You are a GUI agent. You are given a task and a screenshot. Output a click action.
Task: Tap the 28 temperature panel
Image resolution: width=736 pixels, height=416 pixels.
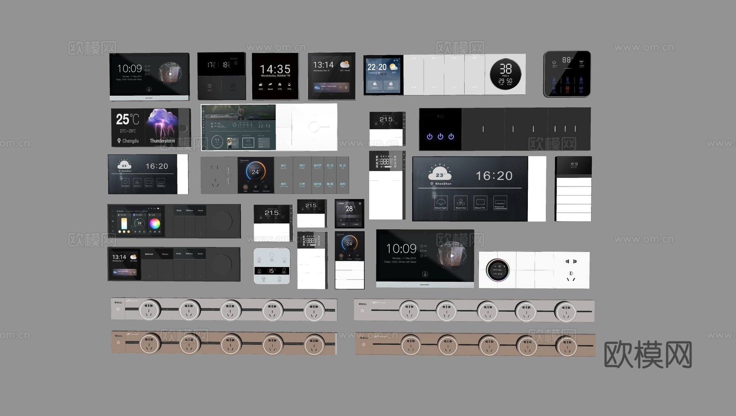349,214
